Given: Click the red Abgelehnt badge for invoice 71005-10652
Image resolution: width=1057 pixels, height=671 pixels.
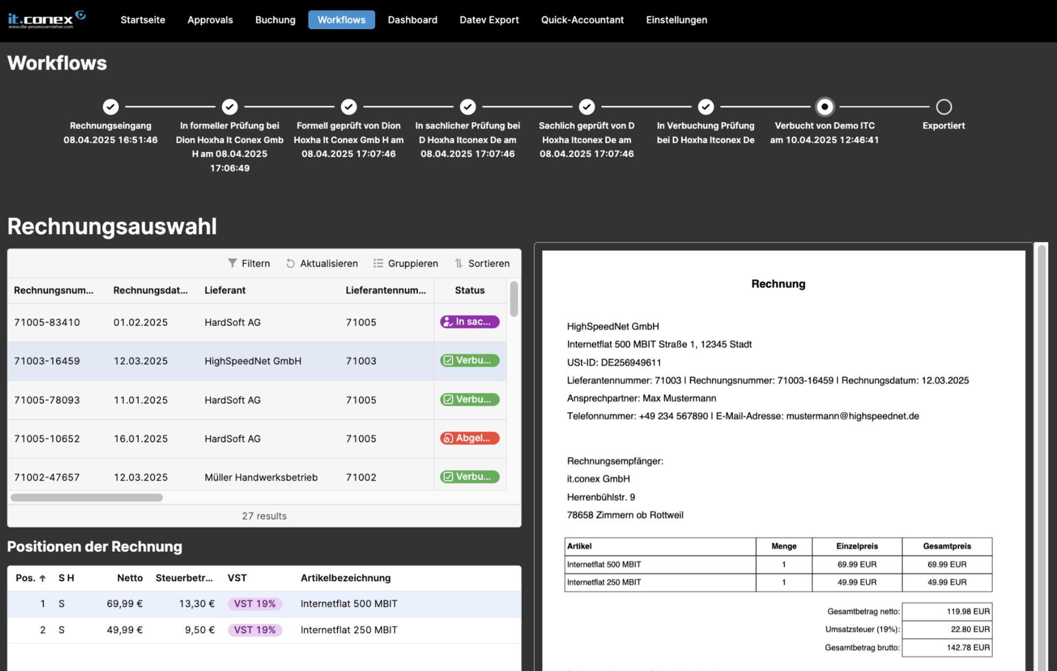Looking at the screenshot, I should (x=470, y=438).
